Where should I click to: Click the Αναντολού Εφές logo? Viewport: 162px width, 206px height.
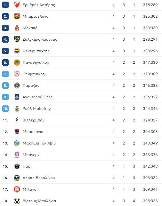point(17,97)
